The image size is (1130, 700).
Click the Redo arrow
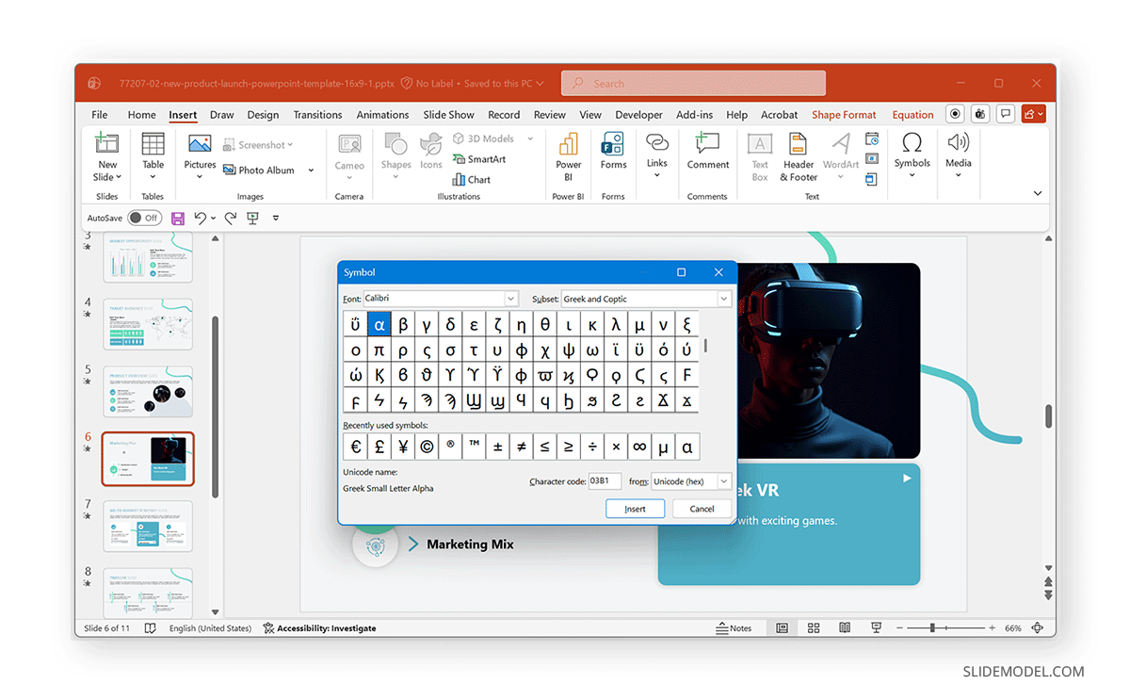pos(230,218)
